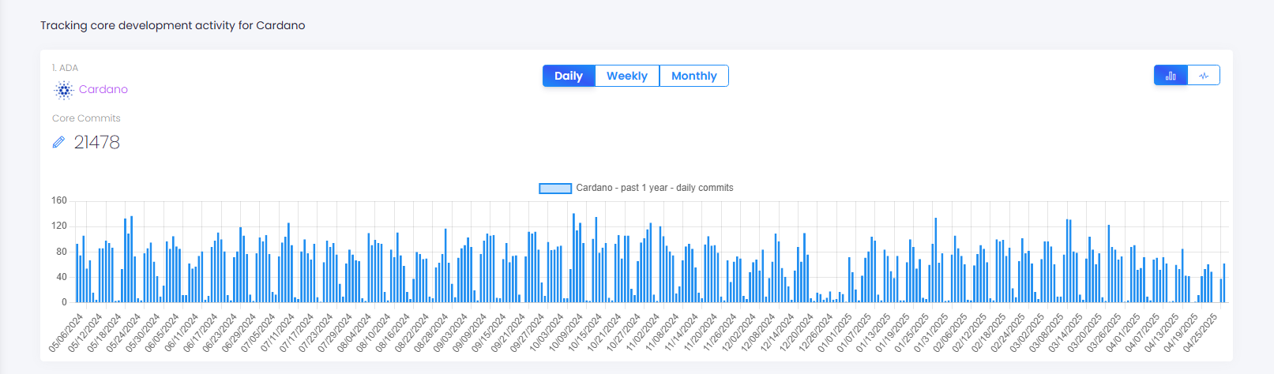Image resolution: width=1274 pixels, height=374 pixels.
Task: Click the 21478 core commits number
Action: (97, 142)
